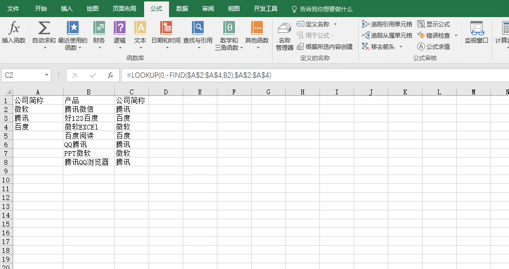Open the Lookup and Reference (查找与引用) icon
Screen dimensions: 509x269
pos(198,29)
